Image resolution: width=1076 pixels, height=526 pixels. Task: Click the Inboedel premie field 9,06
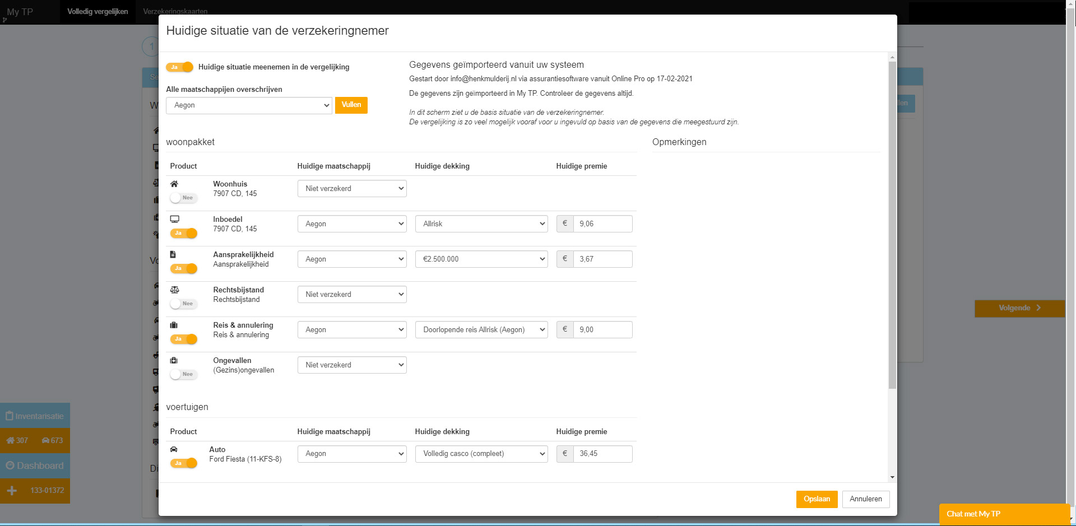click(x=603, y=224)
